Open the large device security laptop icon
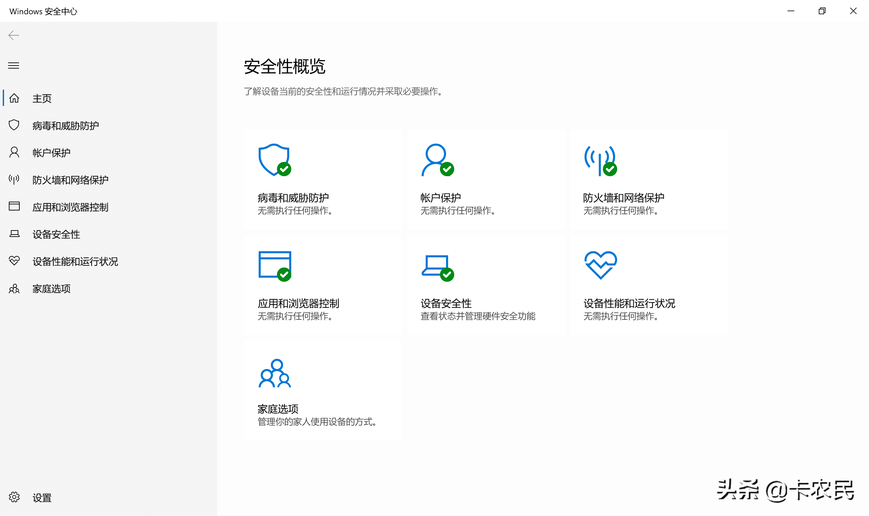869x516 pixels. (438, 268)
